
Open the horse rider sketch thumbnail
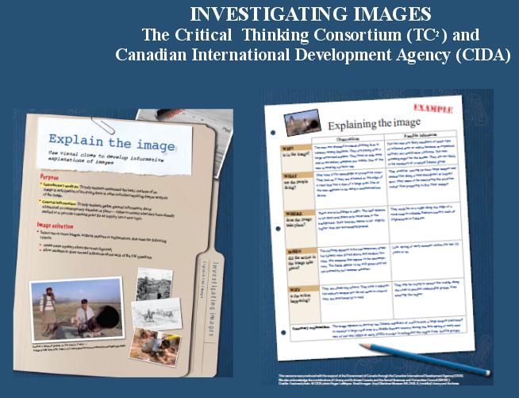pos(156,314)
